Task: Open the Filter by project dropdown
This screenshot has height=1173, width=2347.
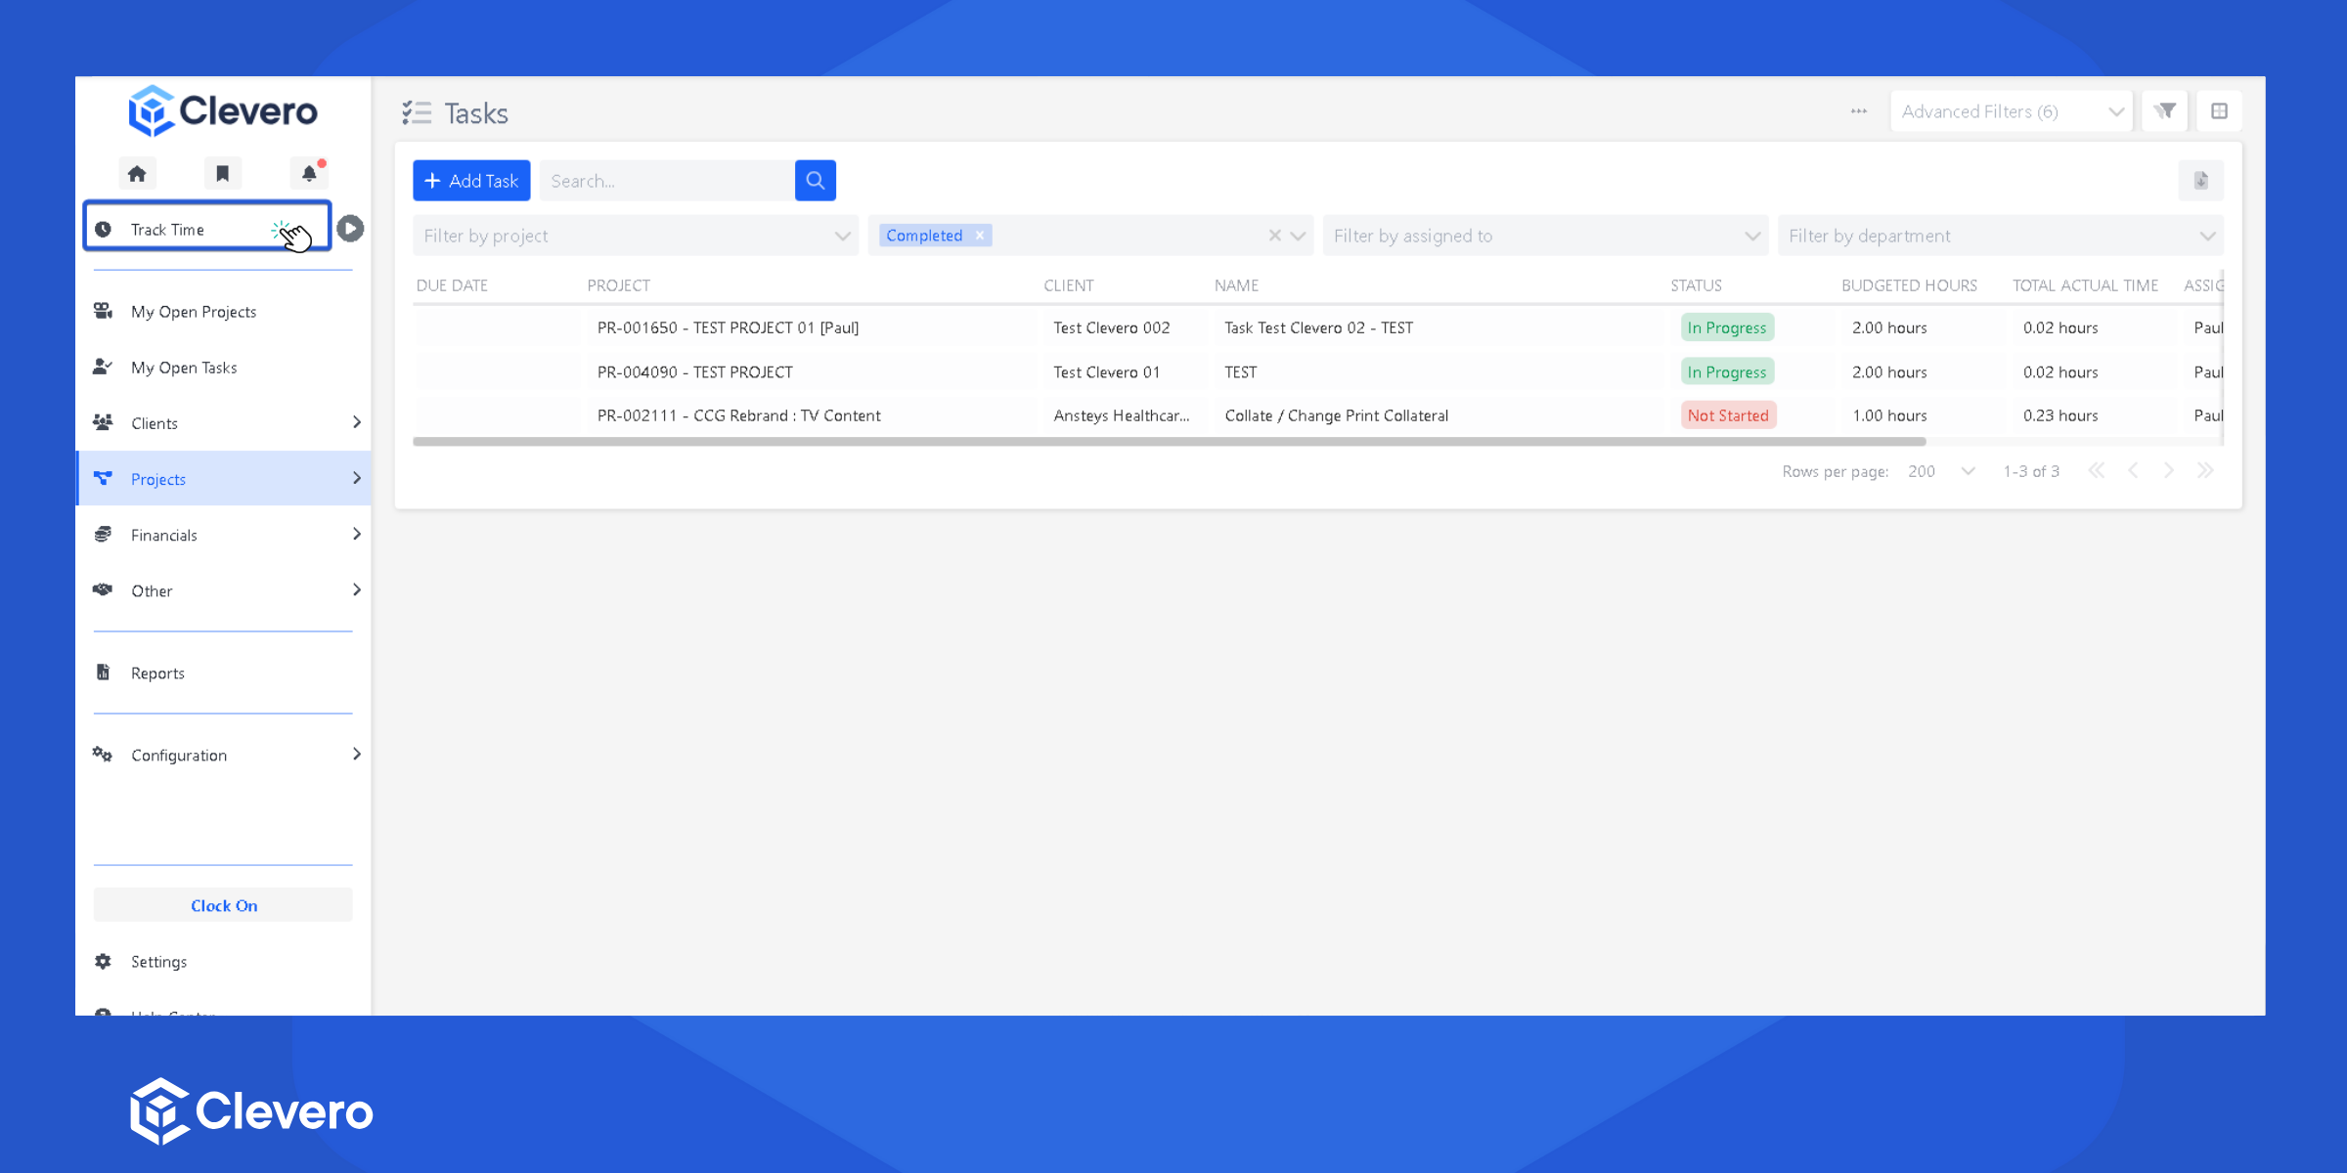Action: (x=635, y=236)
